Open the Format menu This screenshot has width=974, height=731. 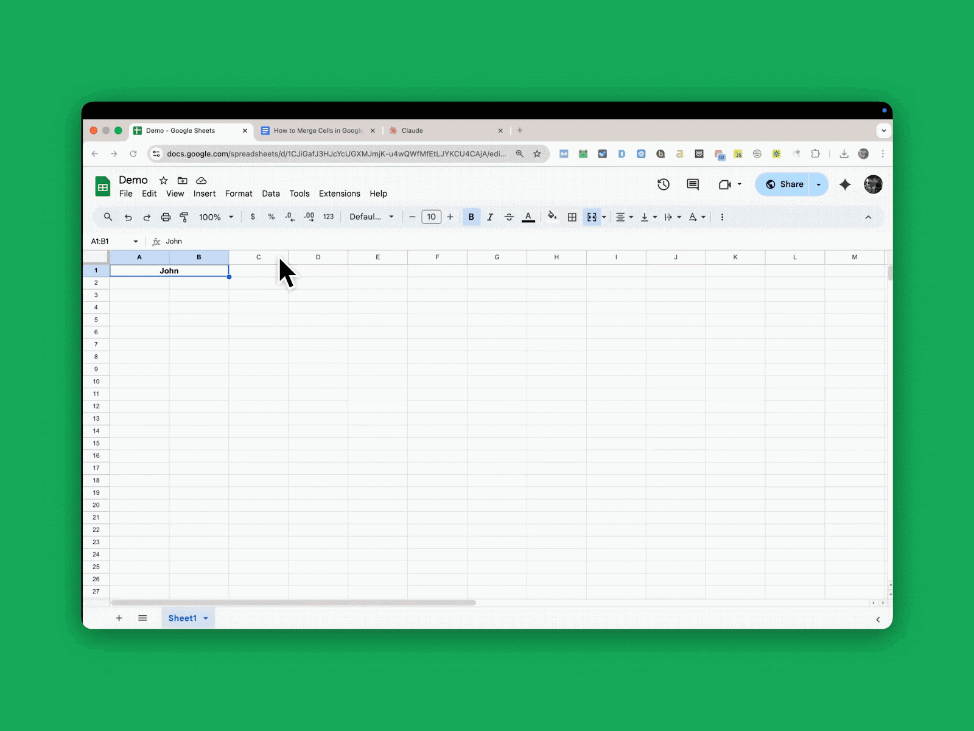tap(239, 194)
